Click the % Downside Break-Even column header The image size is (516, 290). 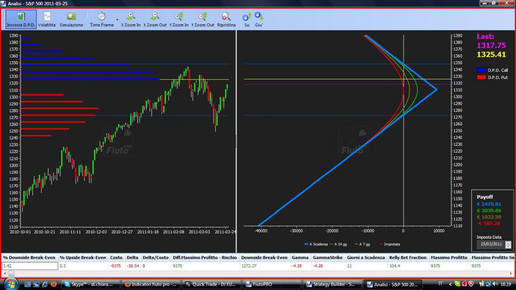point(29,257)
